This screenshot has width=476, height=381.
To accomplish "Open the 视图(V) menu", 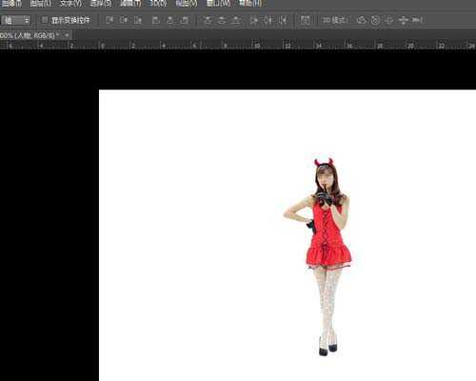I will [187, 4].
